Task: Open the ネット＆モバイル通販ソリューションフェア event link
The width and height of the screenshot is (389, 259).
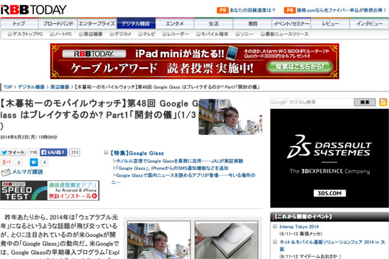Action: tap(332, 245)
